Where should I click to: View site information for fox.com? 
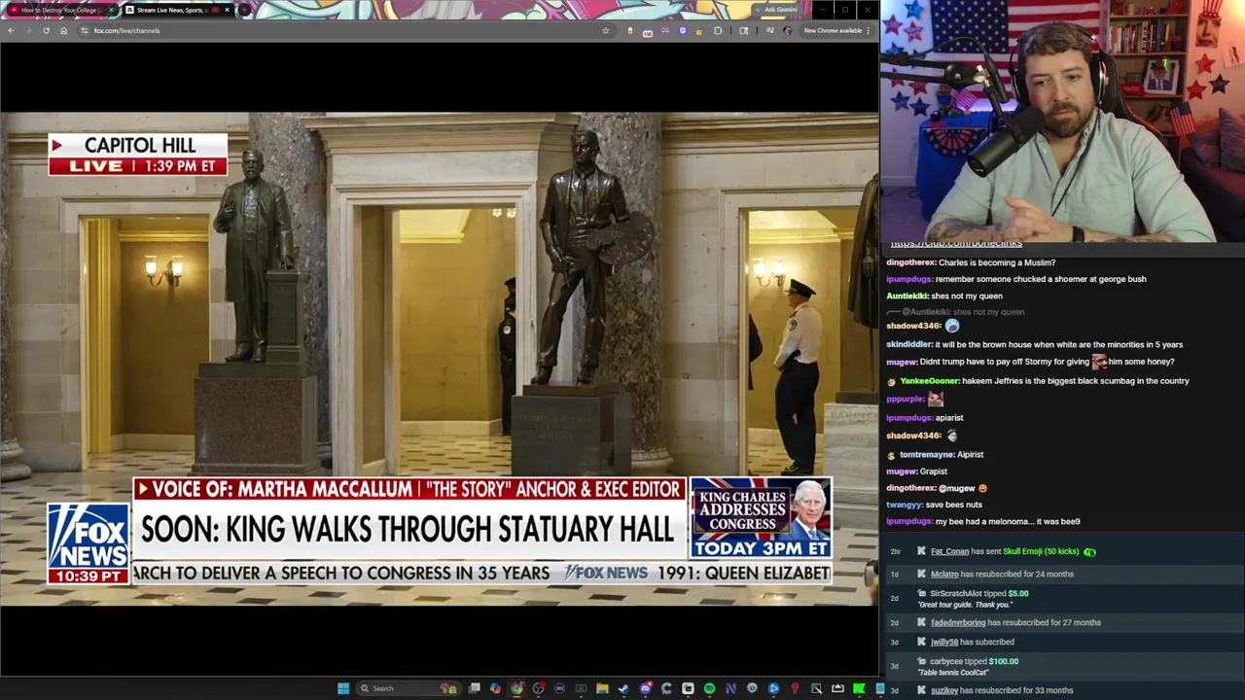click(x=85, y=30)
